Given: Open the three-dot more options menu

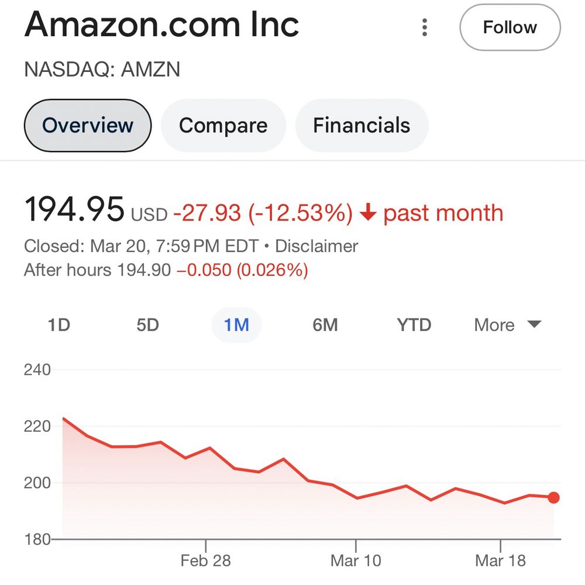Looking at the screenshot, I should coord(425,27).
